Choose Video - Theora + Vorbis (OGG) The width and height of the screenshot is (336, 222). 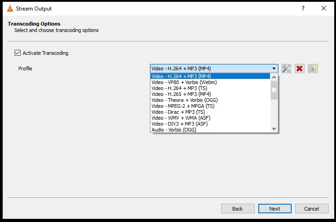[x=210, y=100]
